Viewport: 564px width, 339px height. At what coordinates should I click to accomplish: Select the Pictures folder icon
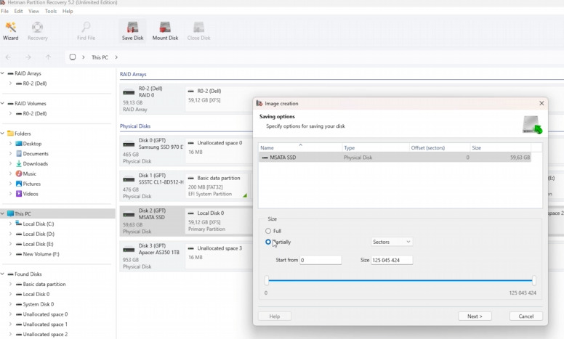click(x=19, y=184)
